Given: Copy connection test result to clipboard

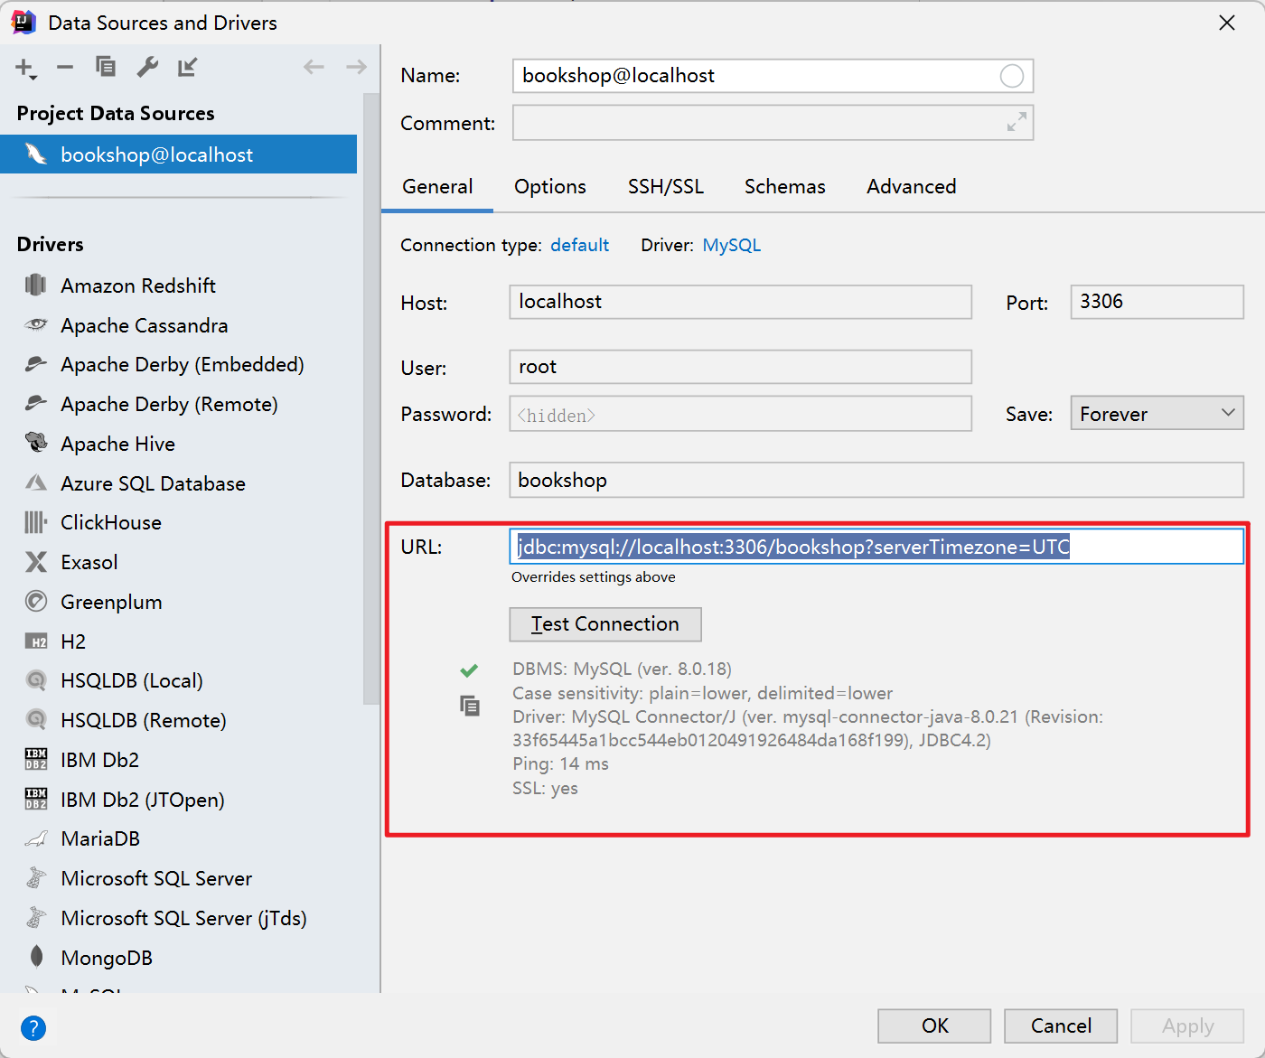Looking at the screenshot, I should [470, 706].
